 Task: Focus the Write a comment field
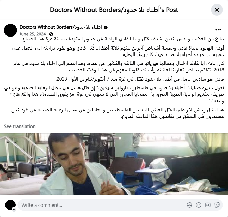[x=102, y=205]
